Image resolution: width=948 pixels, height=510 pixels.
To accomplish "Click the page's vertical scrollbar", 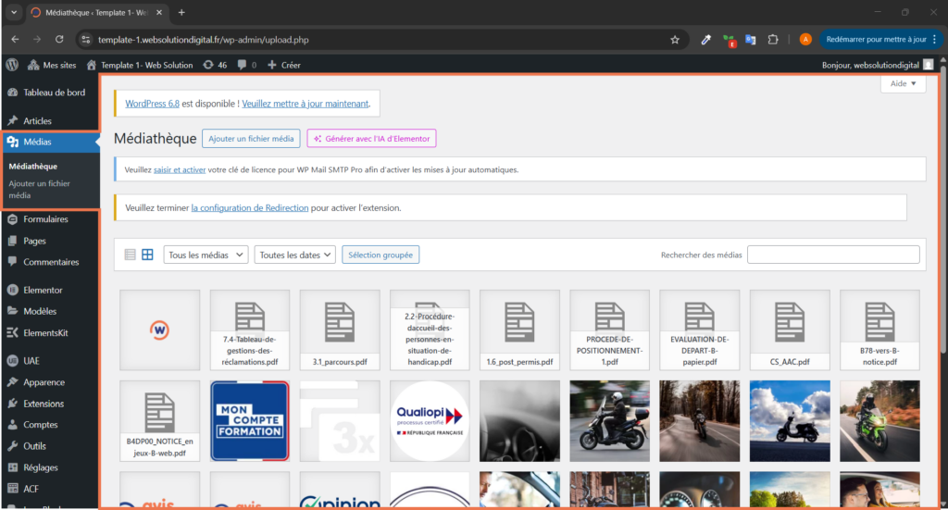I will coord(943,231).
